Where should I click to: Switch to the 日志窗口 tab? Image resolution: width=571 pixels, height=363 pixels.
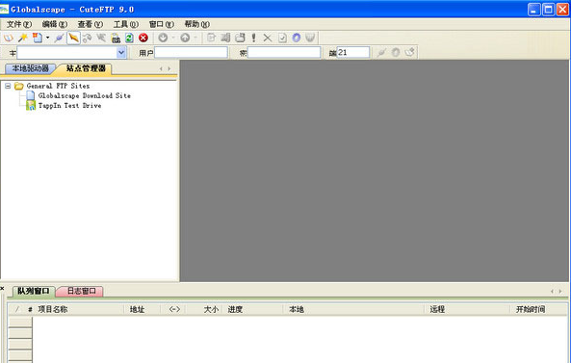coord(81,292)
